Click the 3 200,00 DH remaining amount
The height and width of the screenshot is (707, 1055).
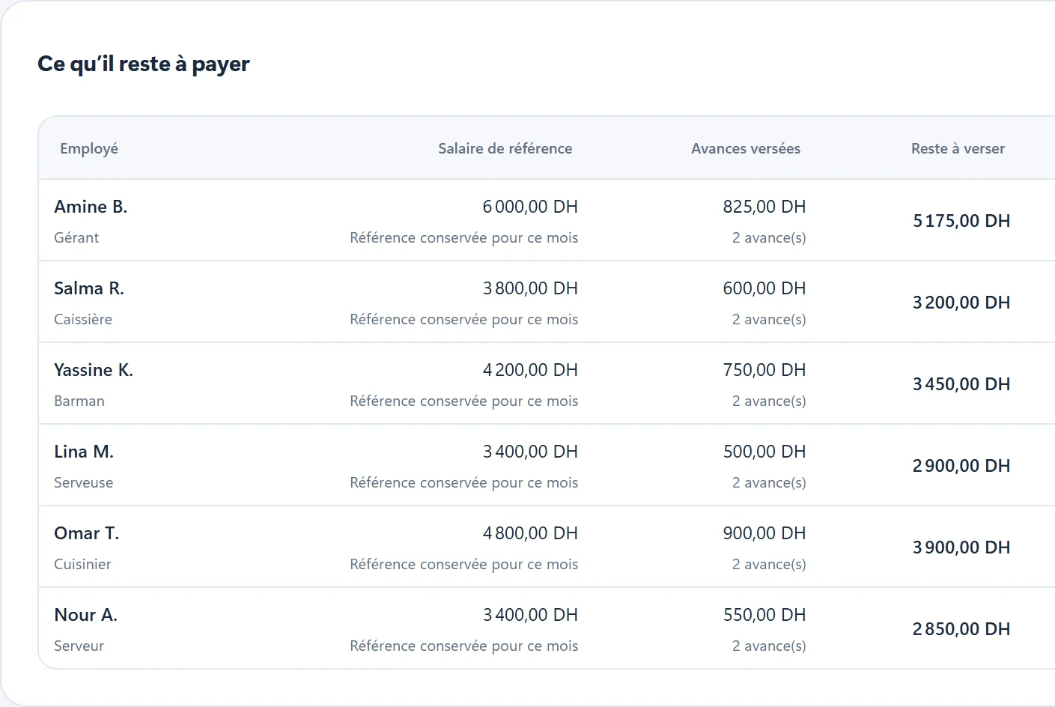click(961, 303)
